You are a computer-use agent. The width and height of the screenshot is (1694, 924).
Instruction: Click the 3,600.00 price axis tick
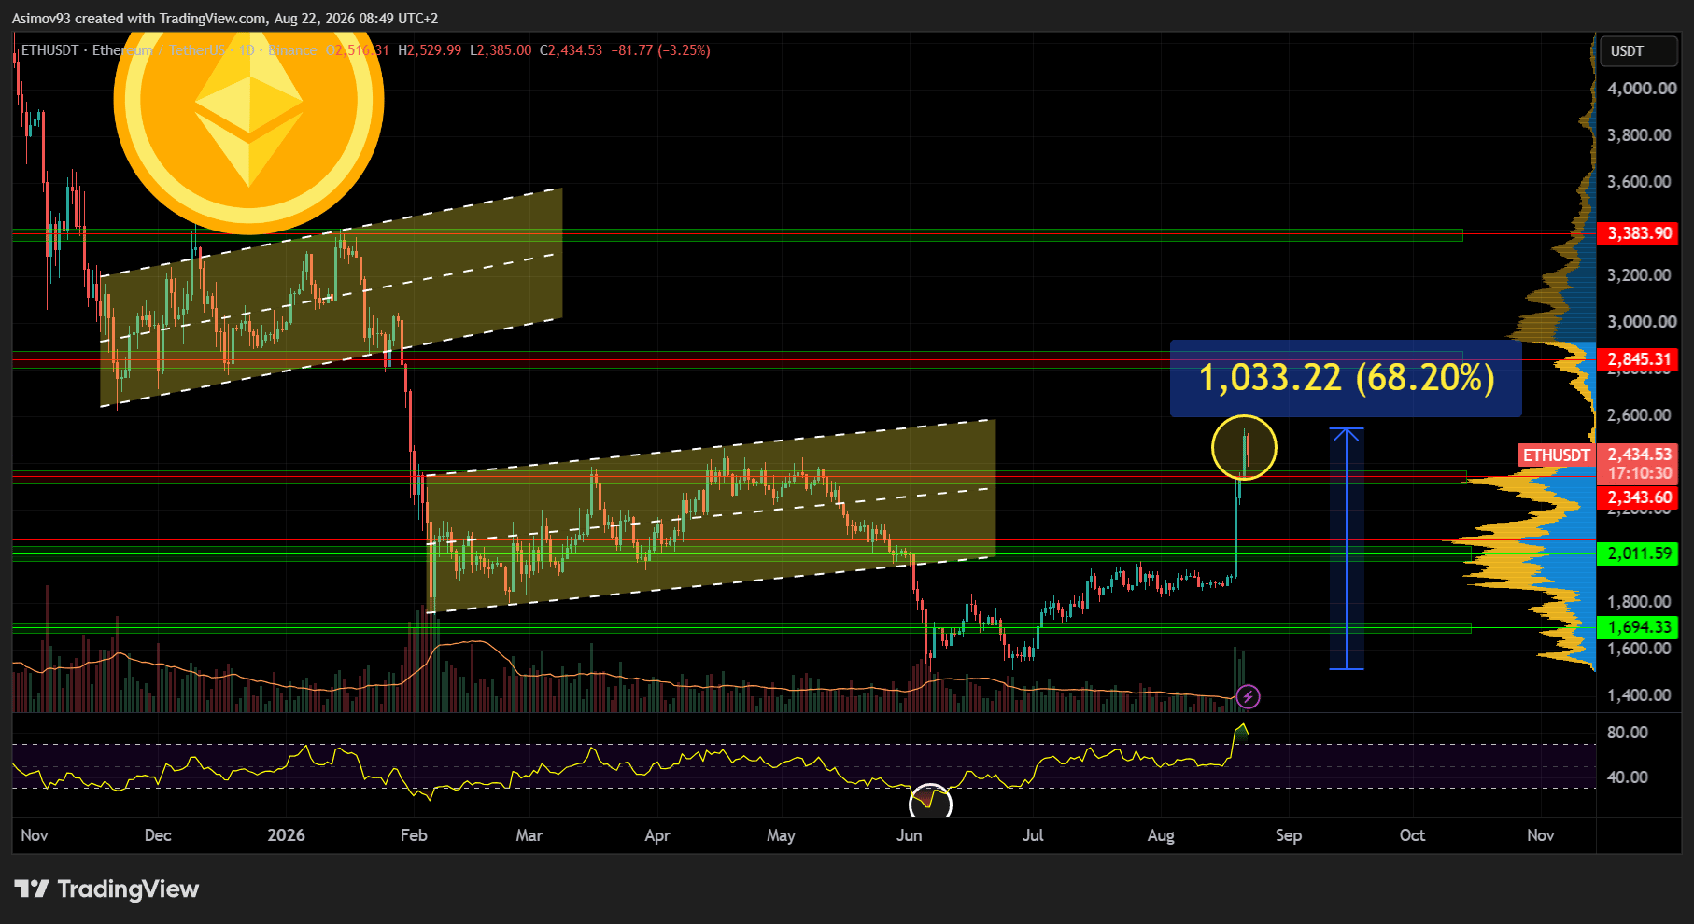click(x=1639, y=182)
